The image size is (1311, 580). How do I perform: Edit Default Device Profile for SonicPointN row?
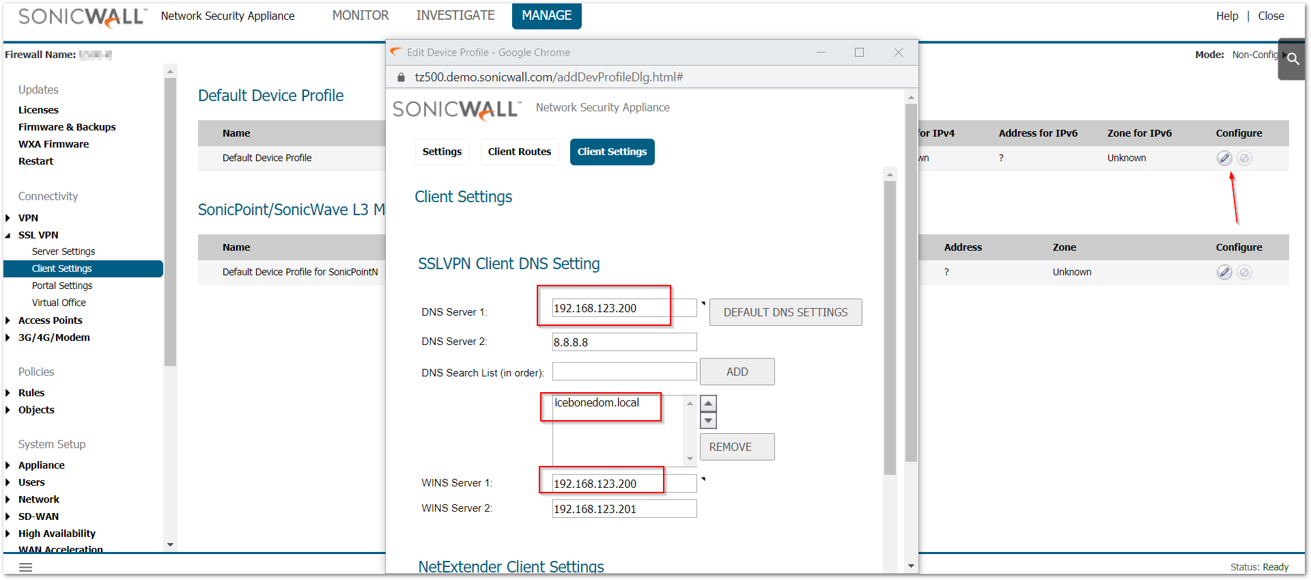pos(1224,273)
